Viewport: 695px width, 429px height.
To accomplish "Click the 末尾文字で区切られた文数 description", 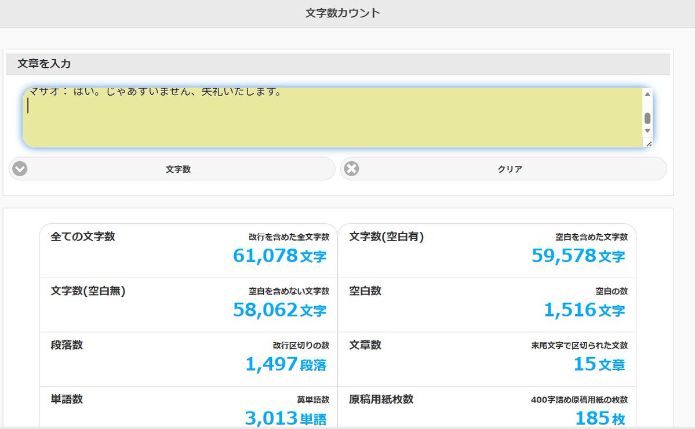I will pos(580,346).
